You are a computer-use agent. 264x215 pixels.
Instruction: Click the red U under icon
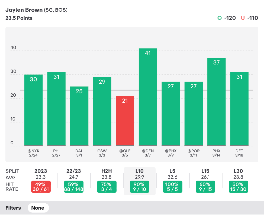click(x=243, y=18)
